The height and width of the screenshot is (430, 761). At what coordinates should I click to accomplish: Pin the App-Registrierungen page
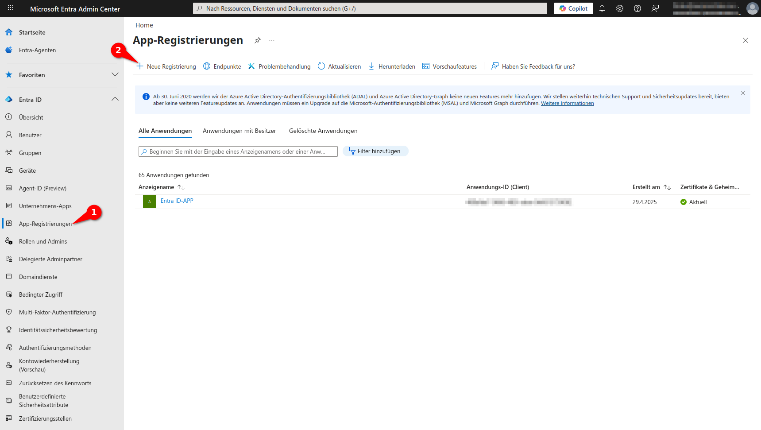point(257,40)
